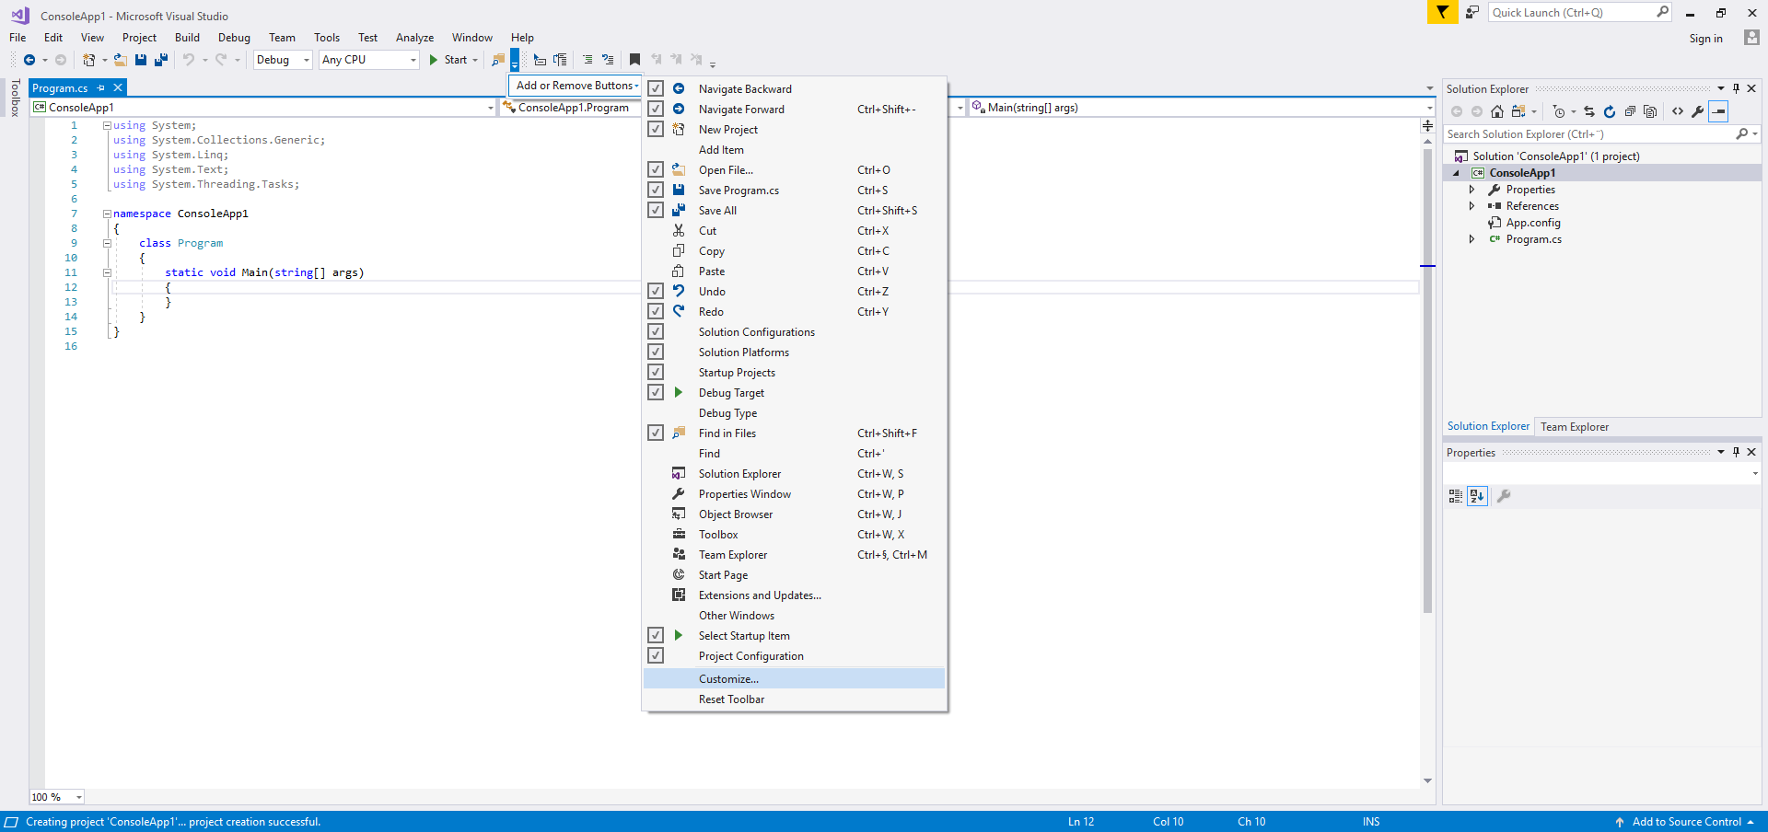
Task: Uncheck the Navigate Backward checkbox
Action: pos(656,88)
